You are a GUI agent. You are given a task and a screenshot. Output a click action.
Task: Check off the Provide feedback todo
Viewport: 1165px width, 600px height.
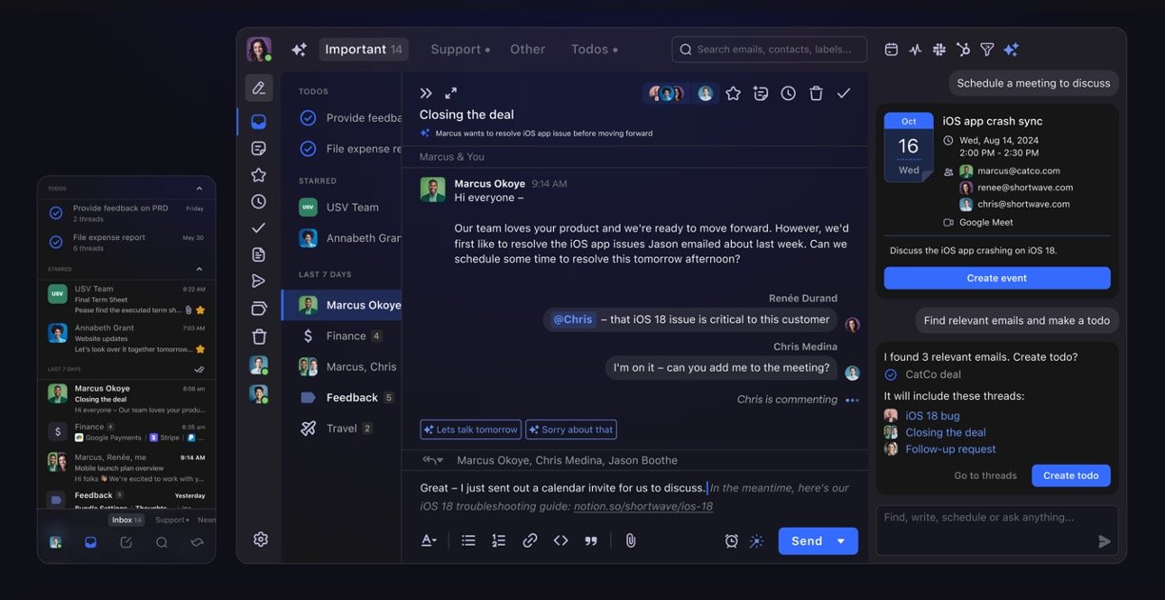pos(308,118)
